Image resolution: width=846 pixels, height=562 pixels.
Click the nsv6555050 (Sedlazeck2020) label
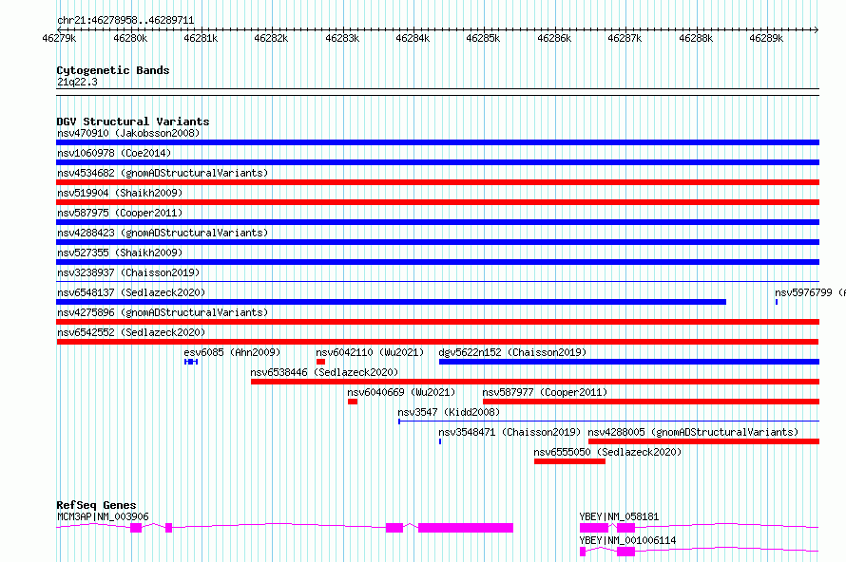[607, 452]
